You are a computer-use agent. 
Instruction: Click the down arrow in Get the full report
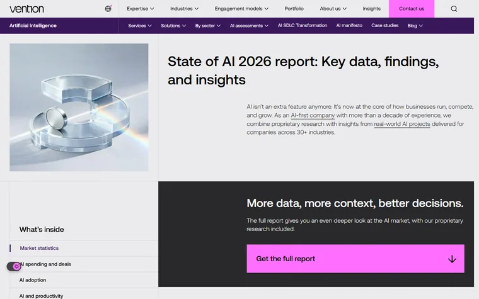452,259
